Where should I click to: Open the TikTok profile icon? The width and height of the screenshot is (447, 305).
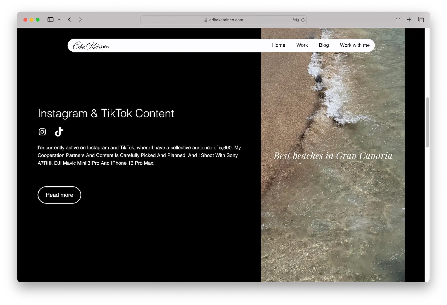59,132
